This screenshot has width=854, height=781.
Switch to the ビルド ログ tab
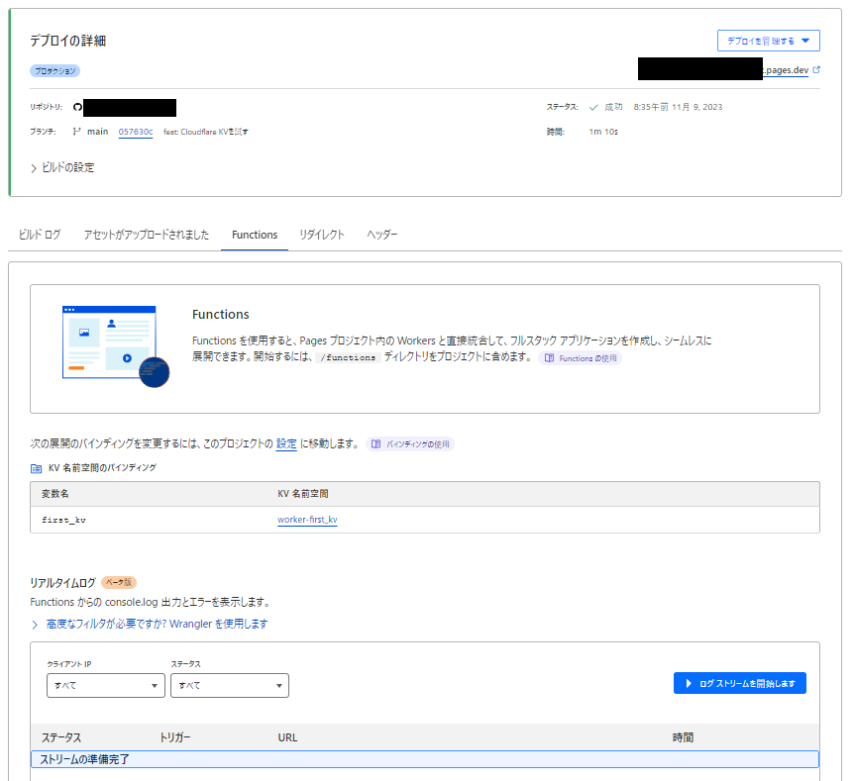[x=40, y=235]
